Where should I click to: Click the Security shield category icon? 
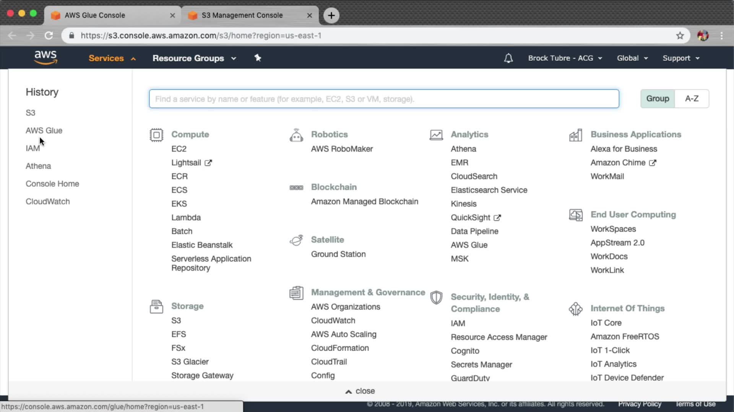tap(436, 298)
